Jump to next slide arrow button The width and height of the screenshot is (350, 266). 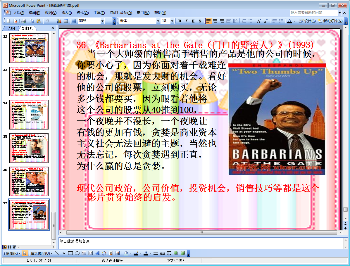pos(345,228)
